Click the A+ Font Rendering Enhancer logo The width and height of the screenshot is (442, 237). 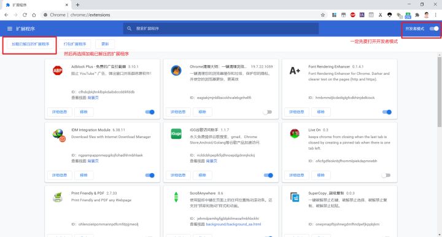pyautogui.click(x=295, y=71)
